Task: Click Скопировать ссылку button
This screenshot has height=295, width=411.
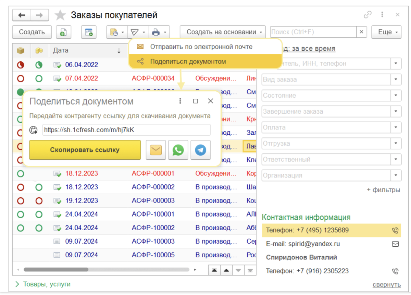Action: 85,150
